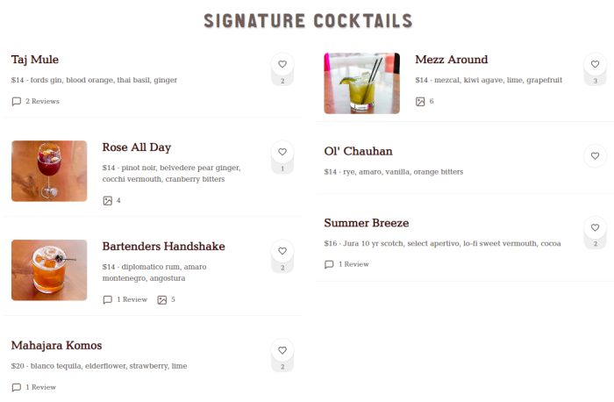Open the Rose All Day thumbnail
This screenshot has height=402, width=614.
(49, 170)
